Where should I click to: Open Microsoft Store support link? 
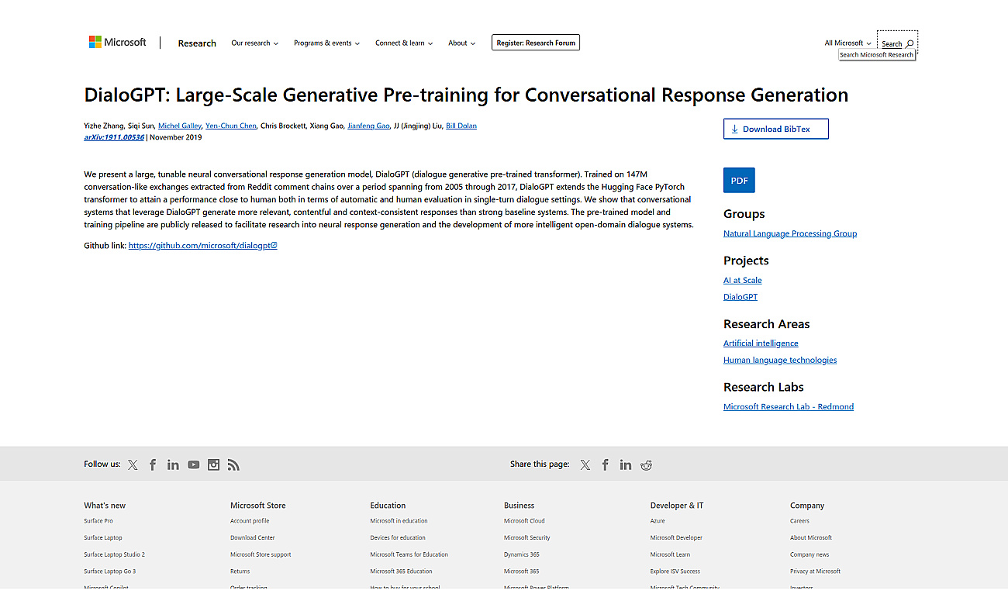click(261, 554)
